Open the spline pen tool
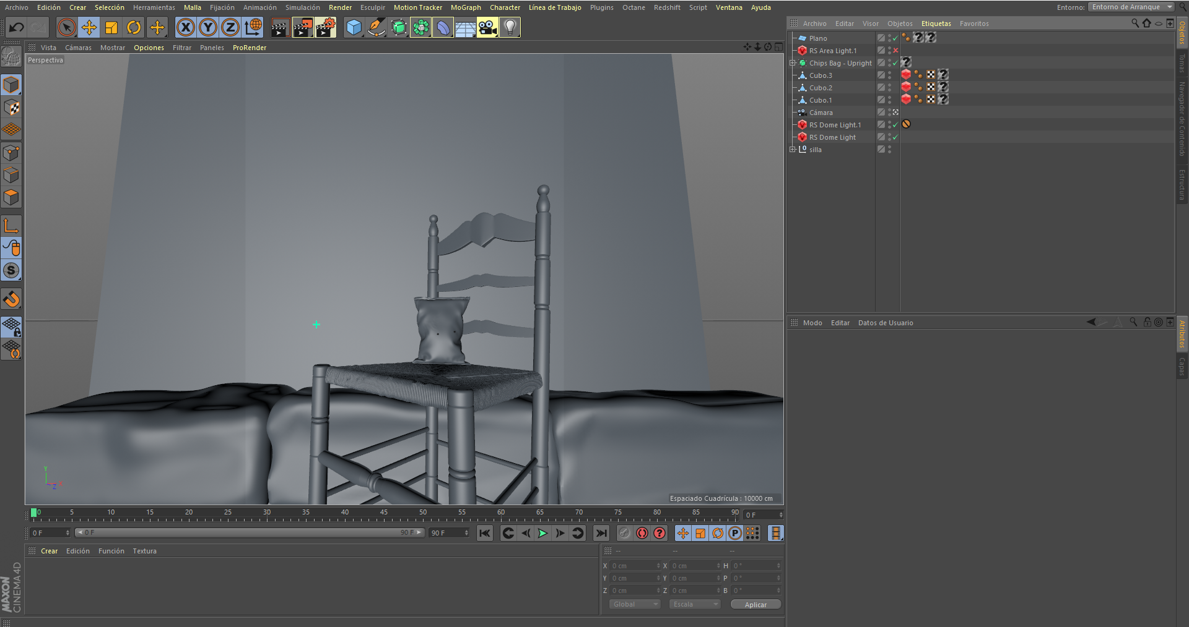Image resolution: width=1189 pixels, height=627 pixels. [x=376, y=27]
